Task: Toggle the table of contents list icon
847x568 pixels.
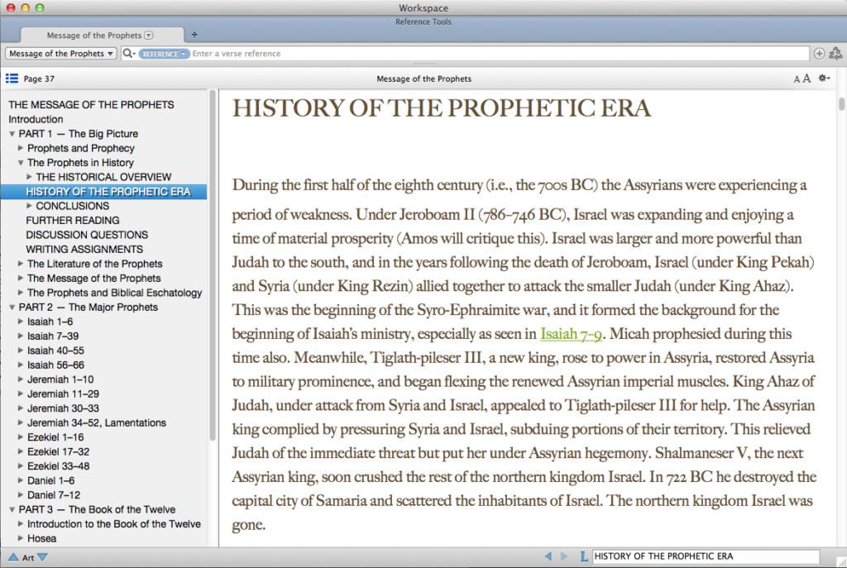Action: [x=12, y=79]
